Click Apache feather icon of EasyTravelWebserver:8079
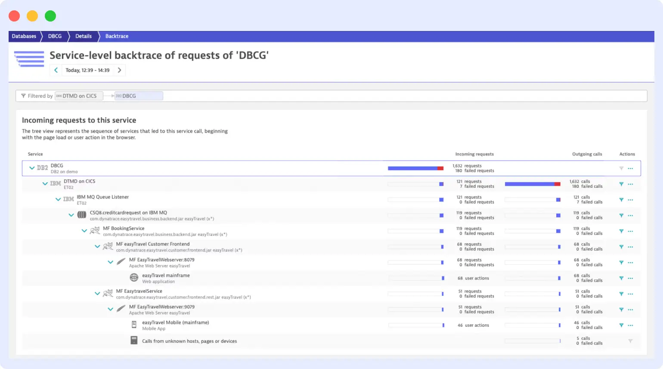This screenshot has height=369, width=663. (121, 262)
